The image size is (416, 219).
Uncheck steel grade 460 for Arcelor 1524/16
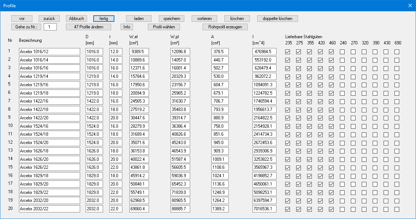point(331,126)
